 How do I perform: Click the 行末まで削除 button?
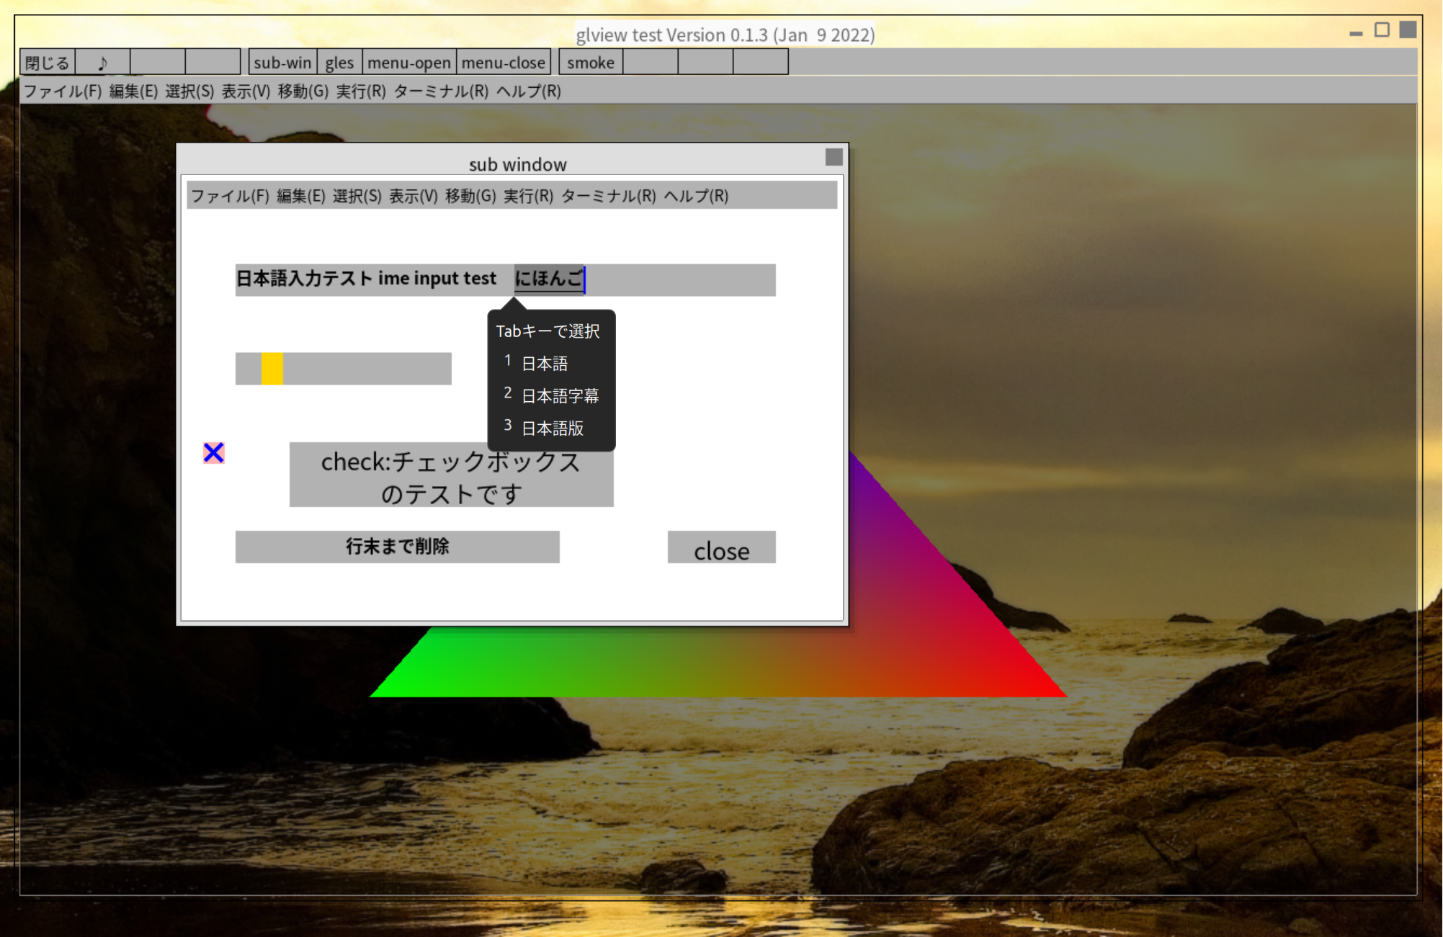tap(397, 547)
